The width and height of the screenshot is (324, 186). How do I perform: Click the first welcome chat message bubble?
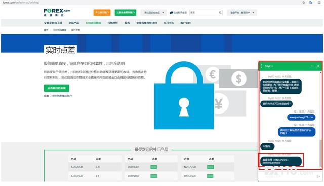click(x=281, y=86)
